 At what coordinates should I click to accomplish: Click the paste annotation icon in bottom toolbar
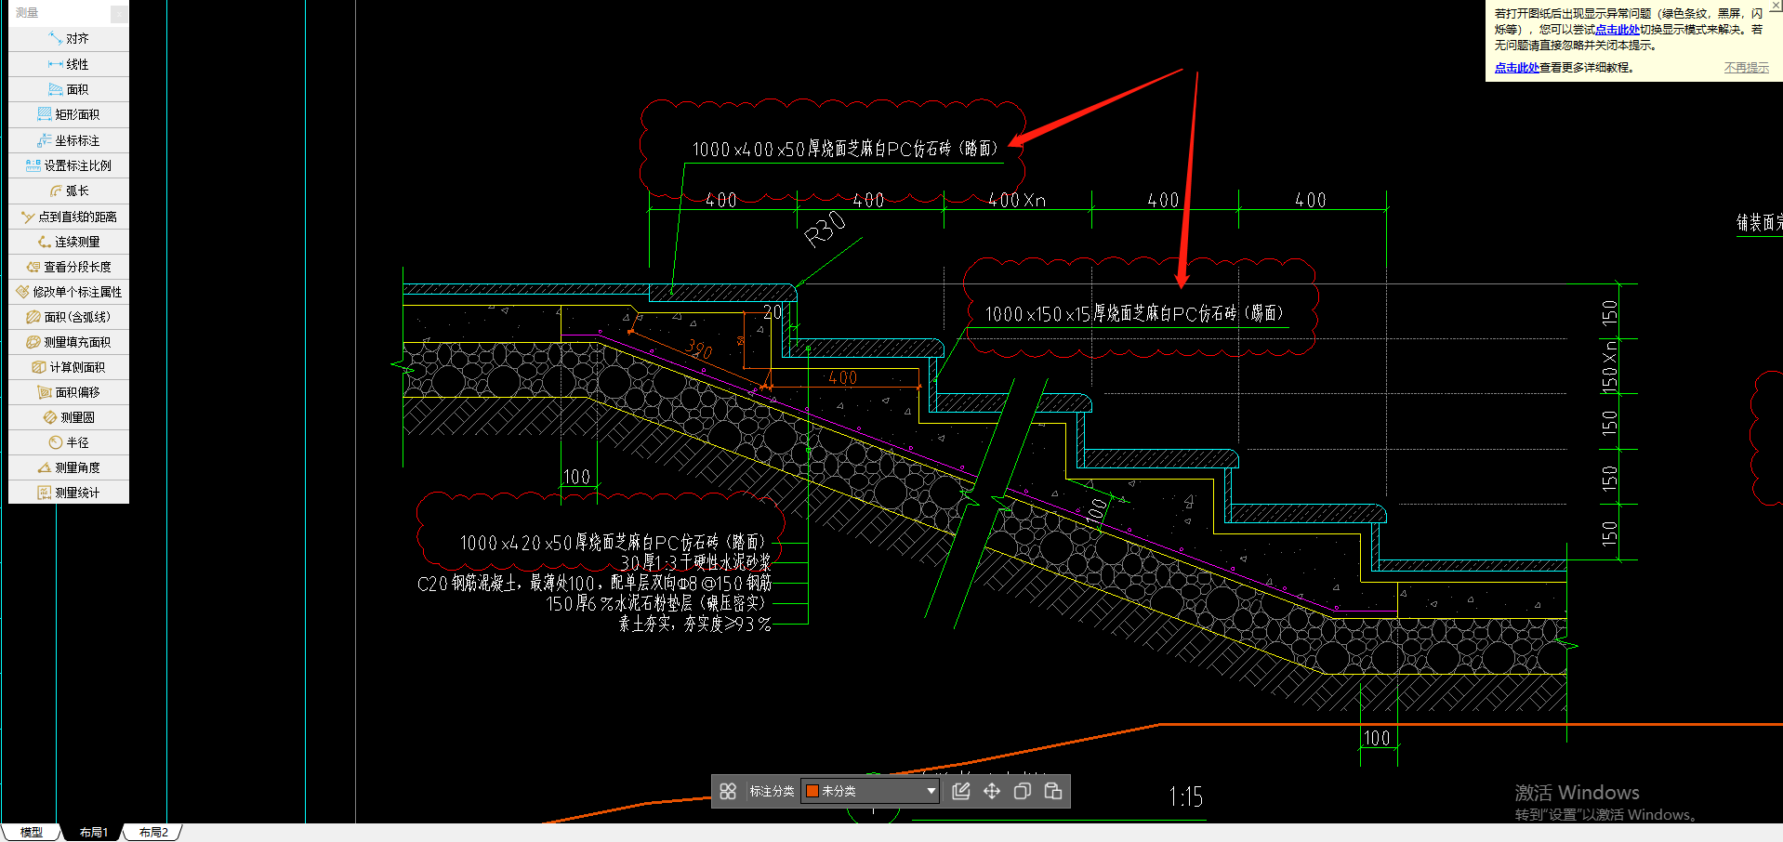tap(1053, 791)
